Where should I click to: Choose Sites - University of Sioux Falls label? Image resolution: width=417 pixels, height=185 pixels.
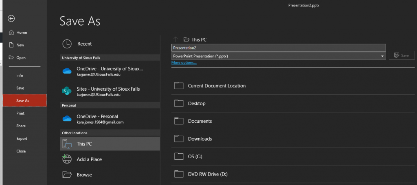[x=108, y=89]
